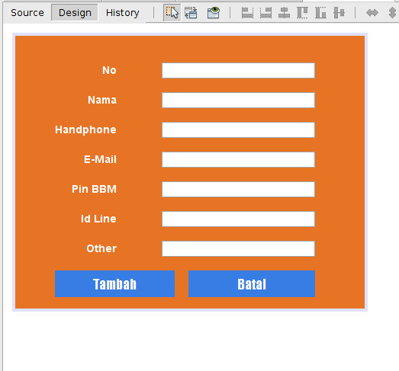
Task: Center components horizontally via toolbar icon
Action: (x=284, y=12)
